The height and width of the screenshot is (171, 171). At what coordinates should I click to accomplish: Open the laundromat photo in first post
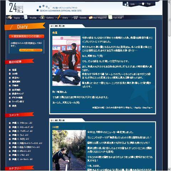66,61
